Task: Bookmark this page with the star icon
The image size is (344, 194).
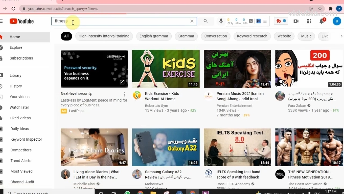Action: 320,9
